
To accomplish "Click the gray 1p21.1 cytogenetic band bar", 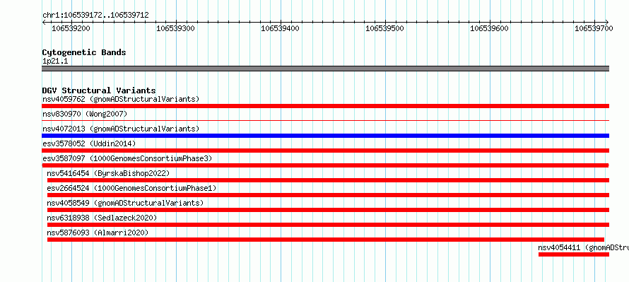I will (x=325, y=69).
